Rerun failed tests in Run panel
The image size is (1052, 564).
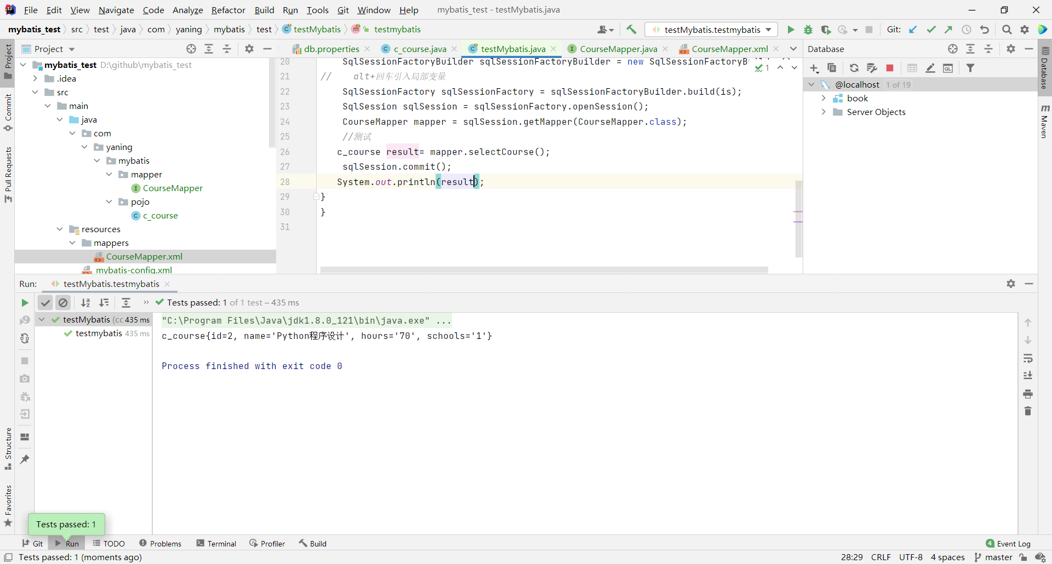point(25,320)
